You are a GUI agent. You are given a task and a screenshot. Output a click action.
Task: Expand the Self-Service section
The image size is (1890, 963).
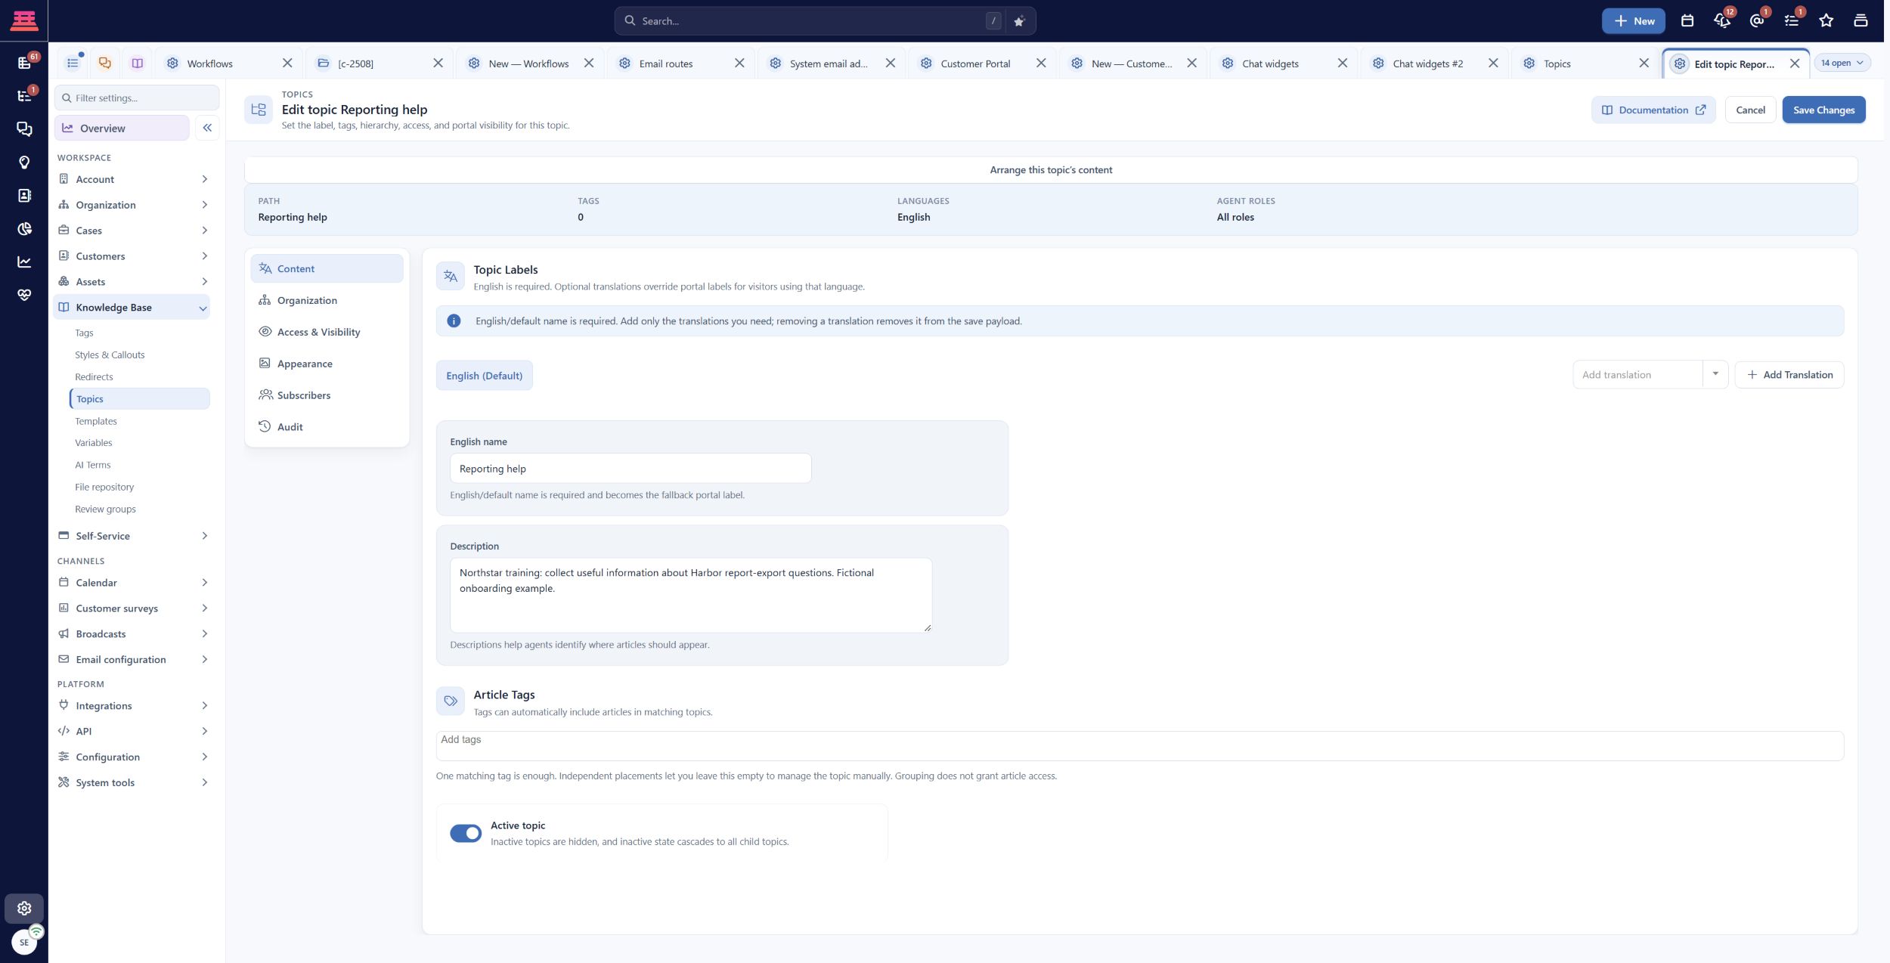click(133, 536)
